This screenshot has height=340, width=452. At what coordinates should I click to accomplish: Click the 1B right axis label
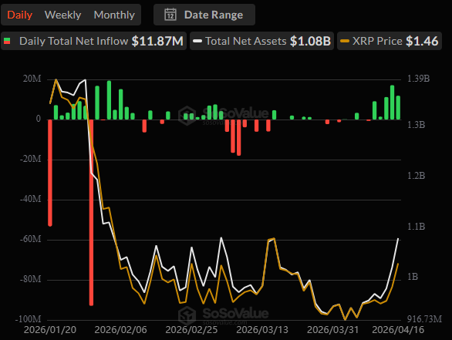click(413, 277)
